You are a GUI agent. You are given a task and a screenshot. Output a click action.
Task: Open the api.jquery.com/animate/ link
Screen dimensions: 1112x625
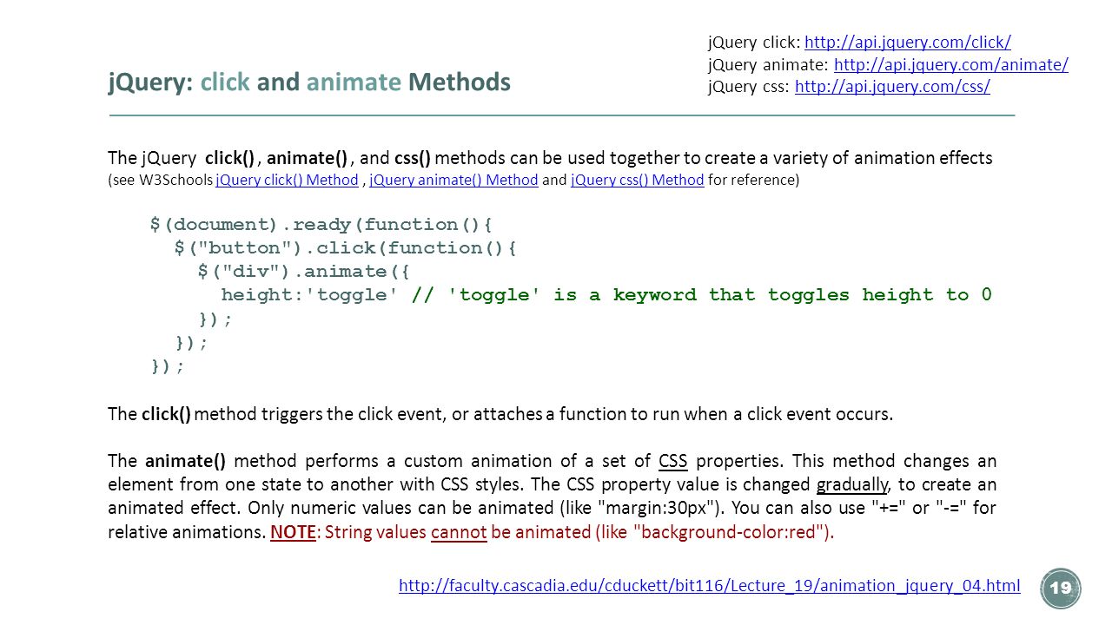(951, 65)
